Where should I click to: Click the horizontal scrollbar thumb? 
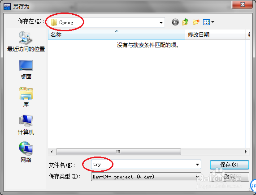point(118,152)
